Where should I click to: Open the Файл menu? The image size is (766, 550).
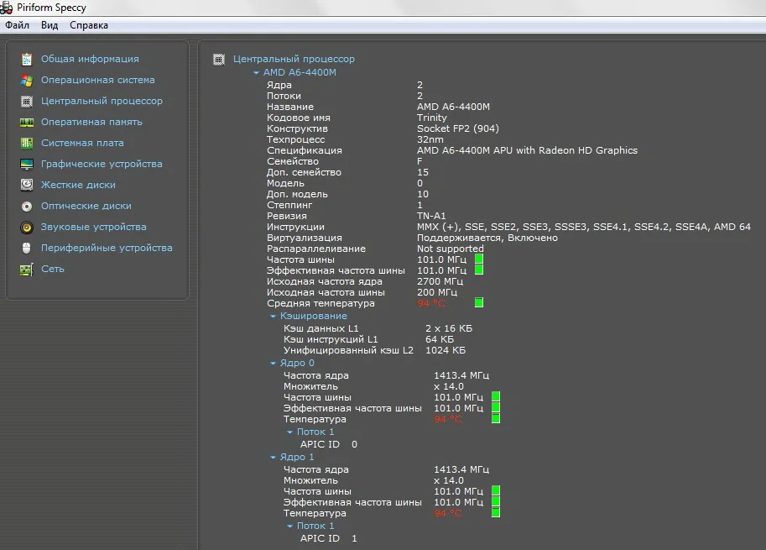pos(17,25)
